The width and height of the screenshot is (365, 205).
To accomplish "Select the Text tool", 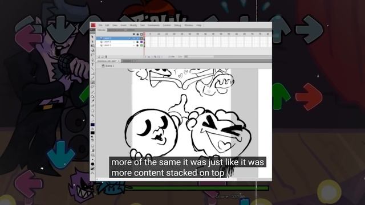I will point(92,64).
